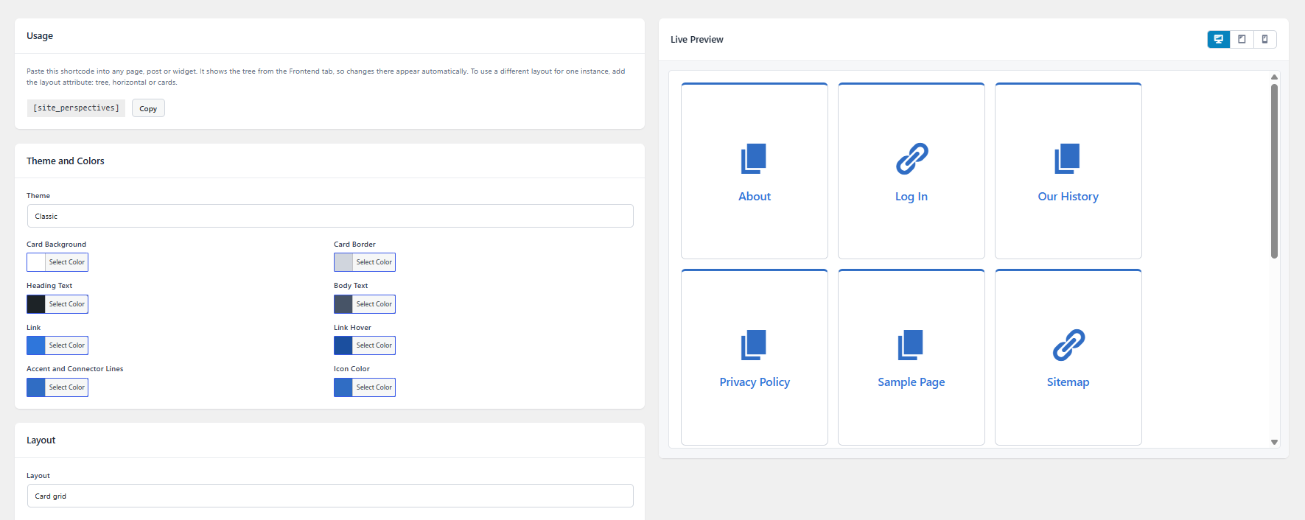Image resolution: width=1305 pixels, height=520 pixels.
Task: Click the Sample Page pages icon
Action: click(x=911, y=345)
